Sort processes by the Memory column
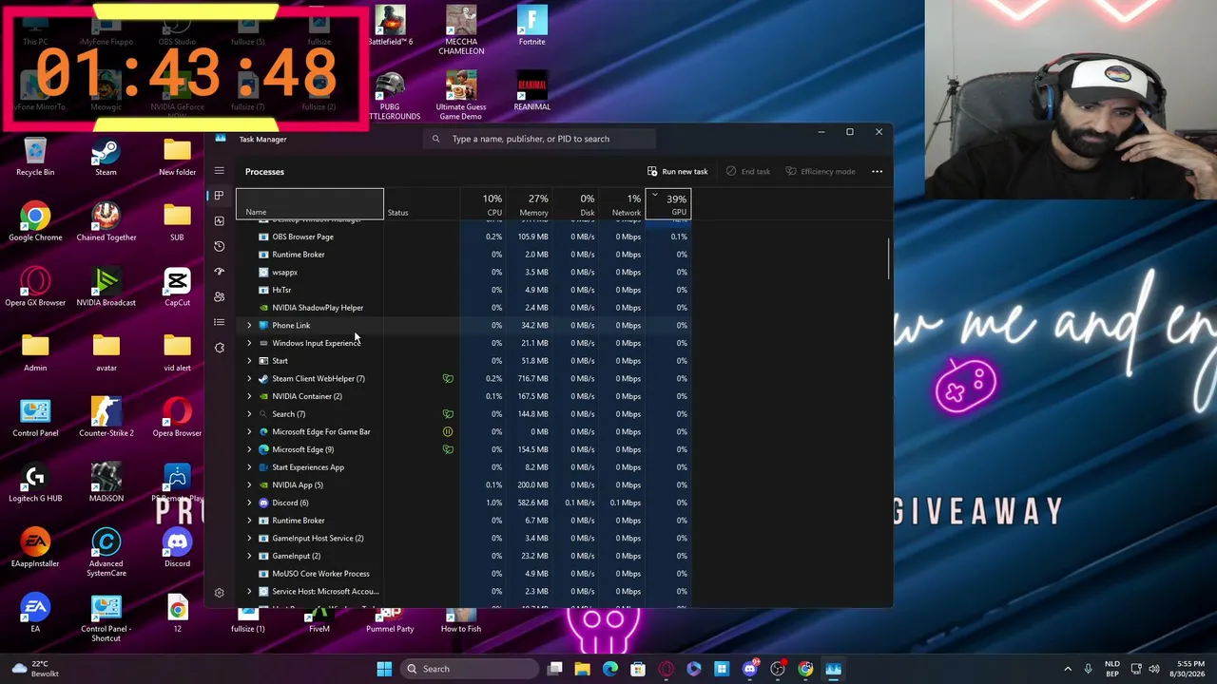 [530, 204]
